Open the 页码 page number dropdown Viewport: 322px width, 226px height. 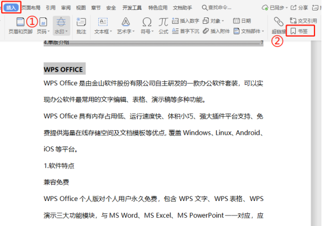[x=44, y=26]
